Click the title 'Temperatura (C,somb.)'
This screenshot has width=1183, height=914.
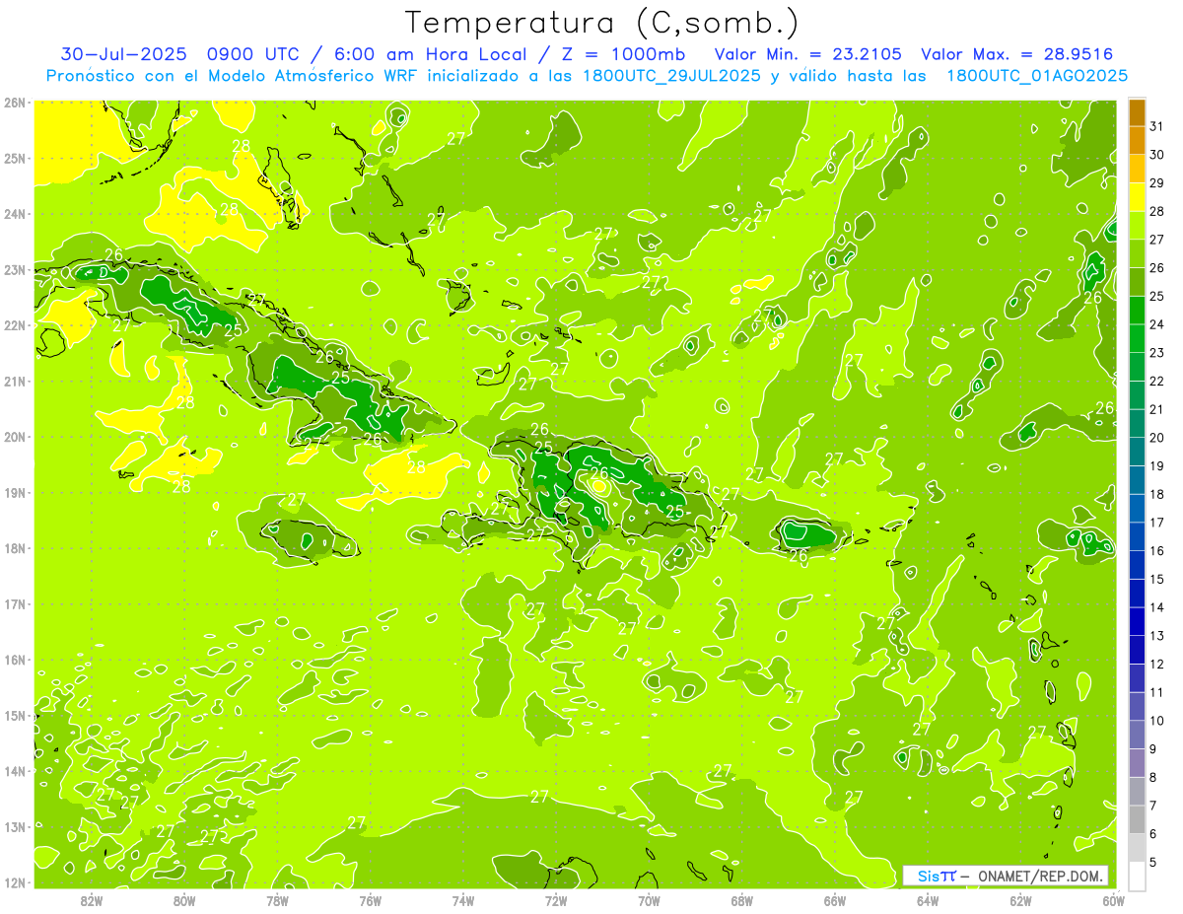pyautogui.click(x=602, y=23)
